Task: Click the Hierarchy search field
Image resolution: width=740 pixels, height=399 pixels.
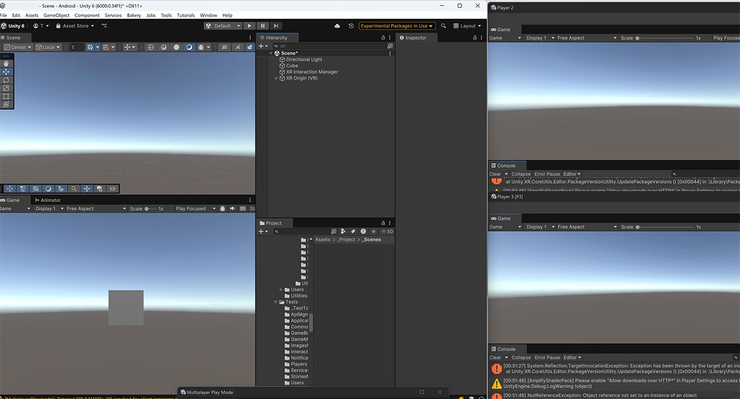Action: point(329,46)
